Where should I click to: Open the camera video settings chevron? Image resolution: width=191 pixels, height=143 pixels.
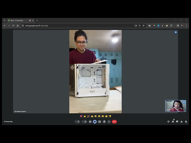pos(83,122)
